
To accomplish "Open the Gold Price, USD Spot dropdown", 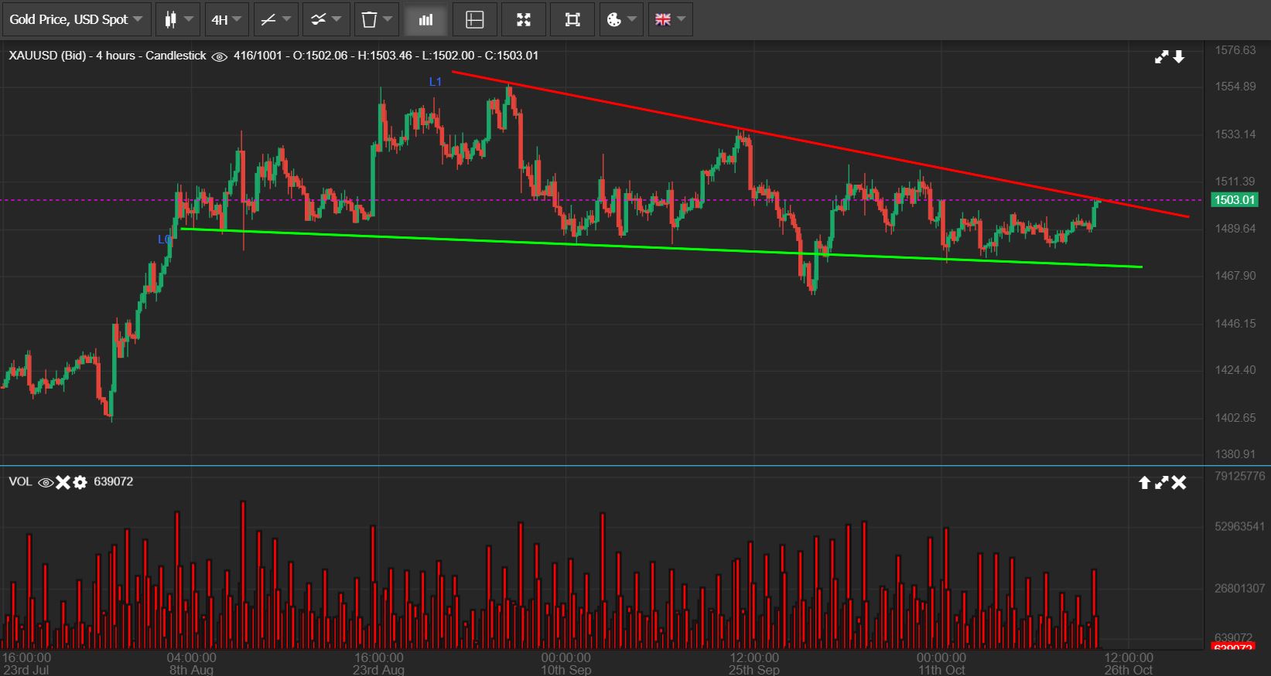I will point(75,20).
